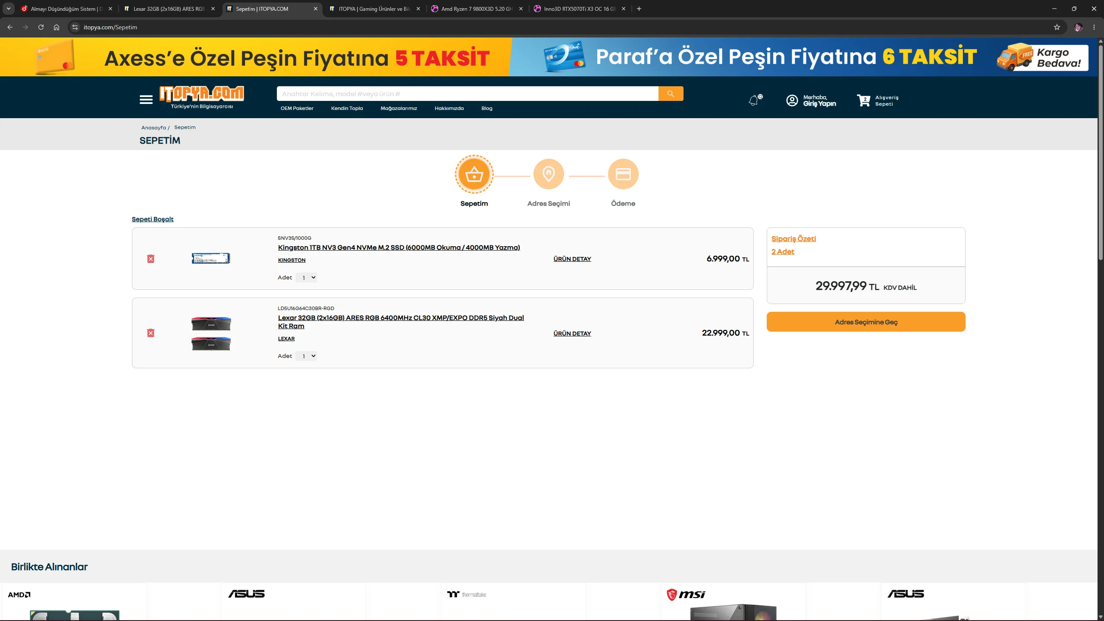Image resolution: width=1104 pixels, height=621 pixels.
Task: Close the Lexar 32GB tab
Action: point(213,9)
